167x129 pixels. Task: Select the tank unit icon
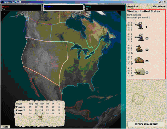(139, 60)
